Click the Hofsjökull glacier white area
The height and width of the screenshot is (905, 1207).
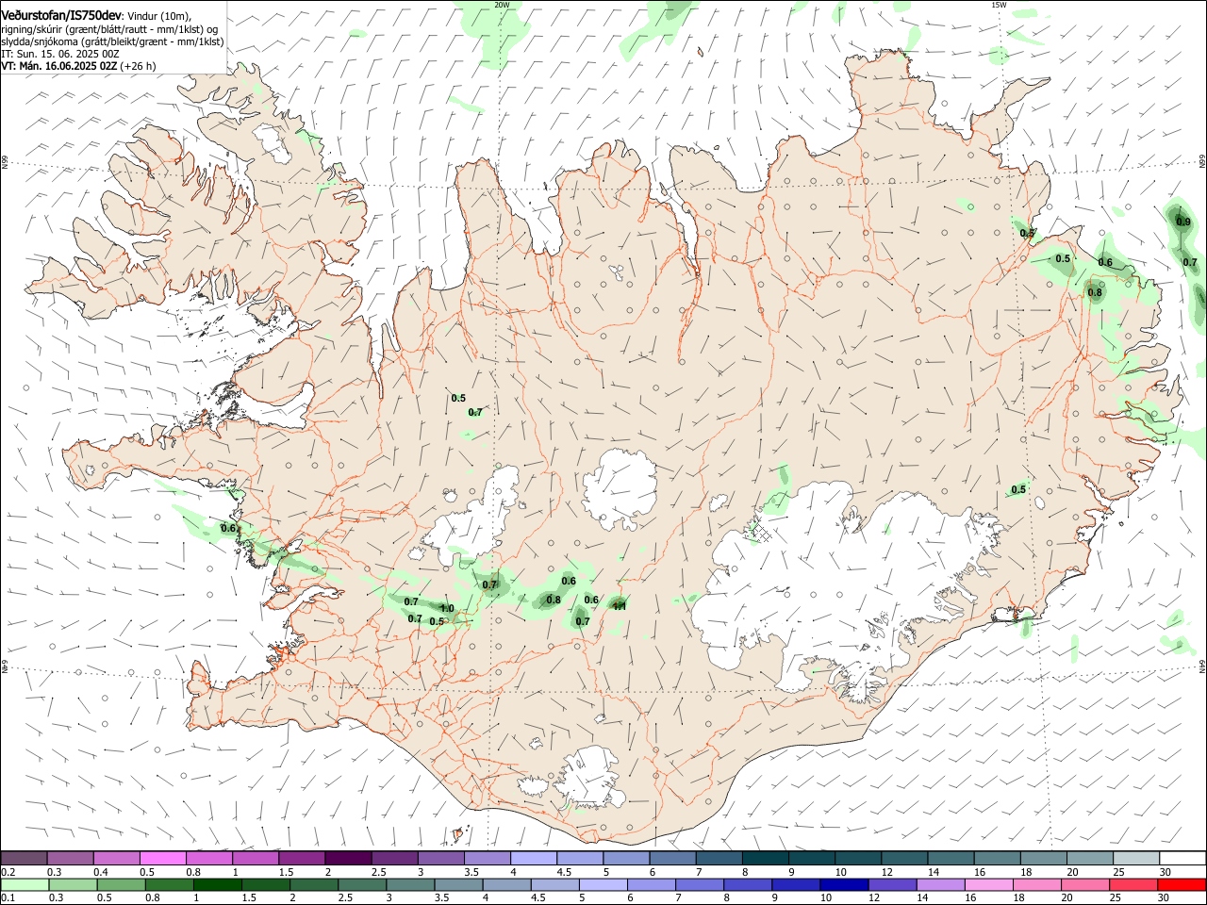[x=620, y=488]
